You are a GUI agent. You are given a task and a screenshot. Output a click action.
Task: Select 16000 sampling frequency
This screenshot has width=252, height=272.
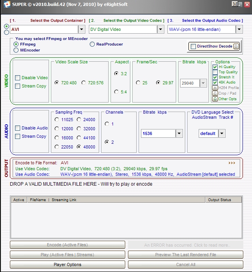click(x=56, y=138)
